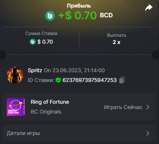Screen dimensions: 159x144
Task: Open the Детали игры section
Action: coord(79,133)
